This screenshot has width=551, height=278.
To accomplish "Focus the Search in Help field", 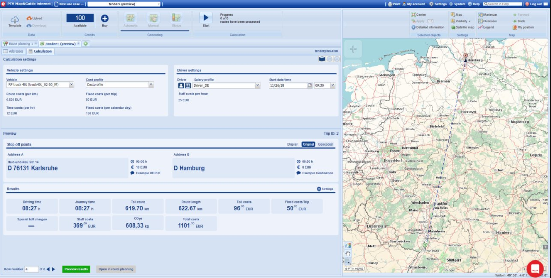I will click(503, 4).
